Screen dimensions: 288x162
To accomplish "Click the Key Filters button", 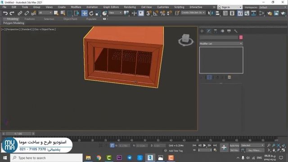I will tap(255, 150).
